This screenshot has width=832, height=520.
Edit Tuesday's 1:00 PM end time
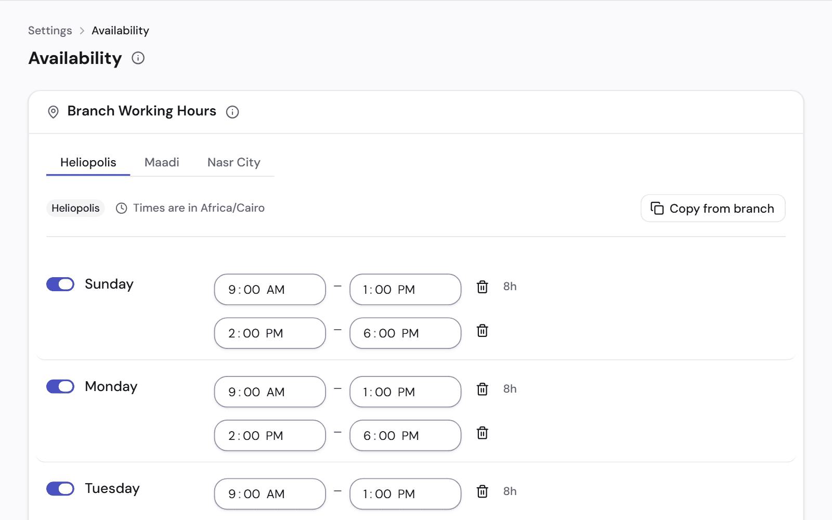(x=406, y=494)
